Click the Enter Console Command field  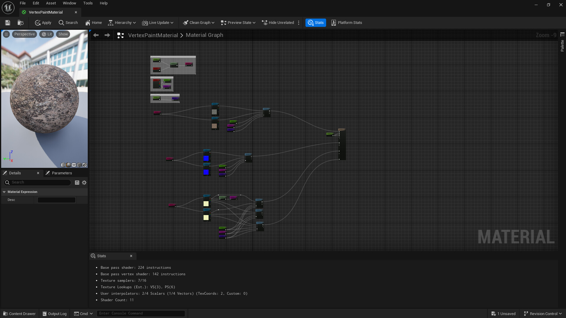(141, 313)
